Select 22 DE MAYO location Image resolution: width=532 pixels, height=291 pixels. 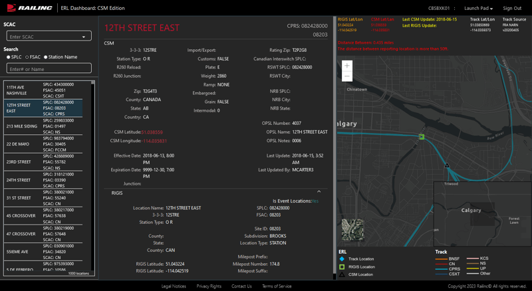(x=43, y=144)
